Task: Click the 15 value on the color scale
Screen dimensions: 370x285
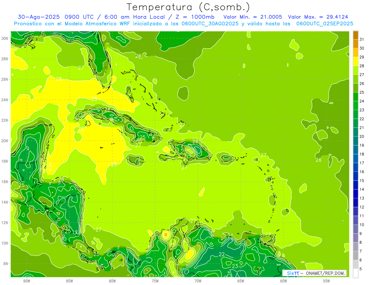Action: point(362,180)
